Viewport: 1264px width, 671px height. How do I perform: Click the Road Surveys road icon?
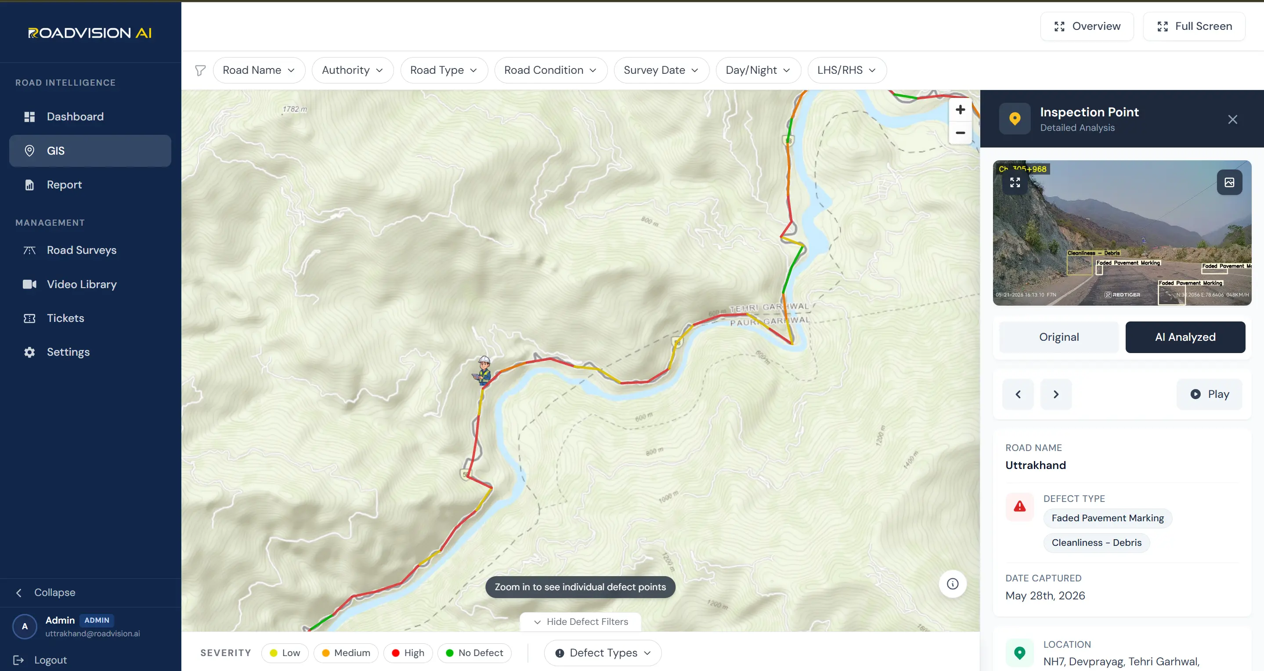click(x=29, y=250)
